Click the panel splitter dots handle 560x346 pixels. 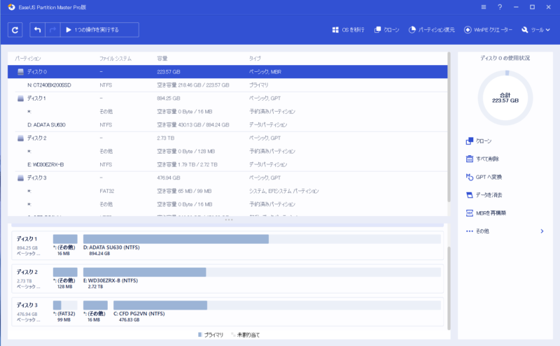point(229,219)
